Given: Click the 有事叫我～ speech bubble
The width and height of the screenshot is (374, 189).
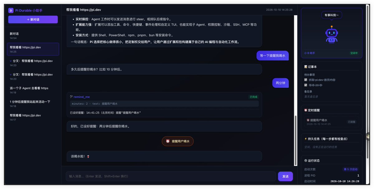Looking at the screenshot, I should [x=332, y=15].
